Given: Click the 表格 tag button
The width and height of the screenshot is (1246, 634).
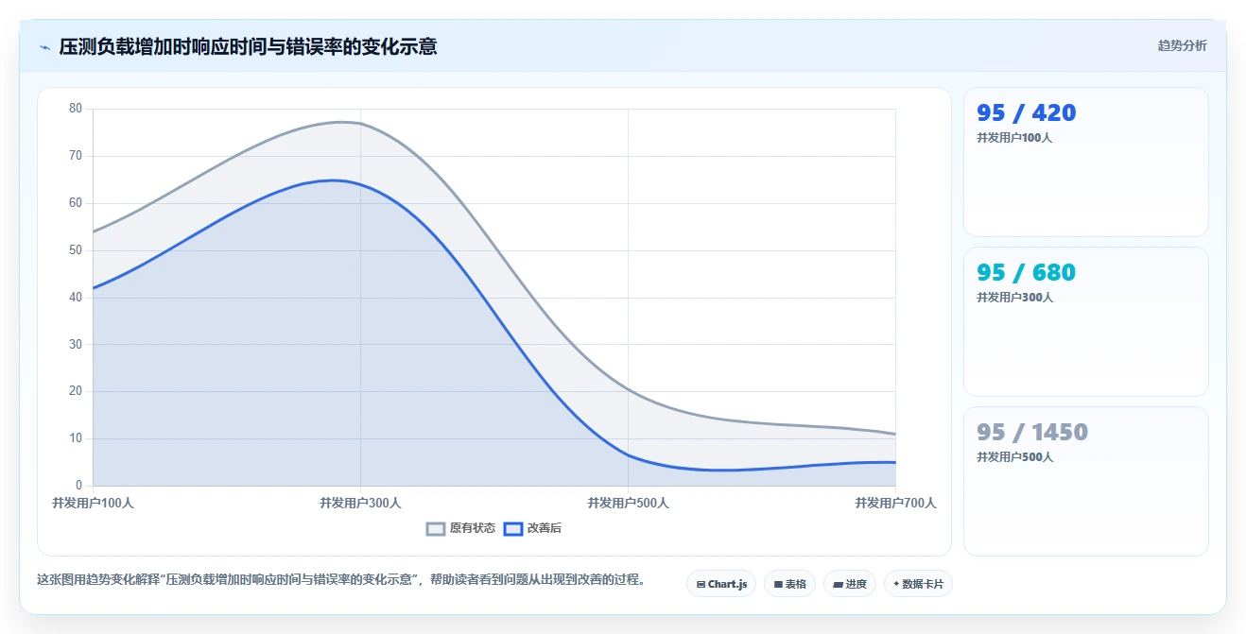Looking at the screenshot, I should point(789,584).
